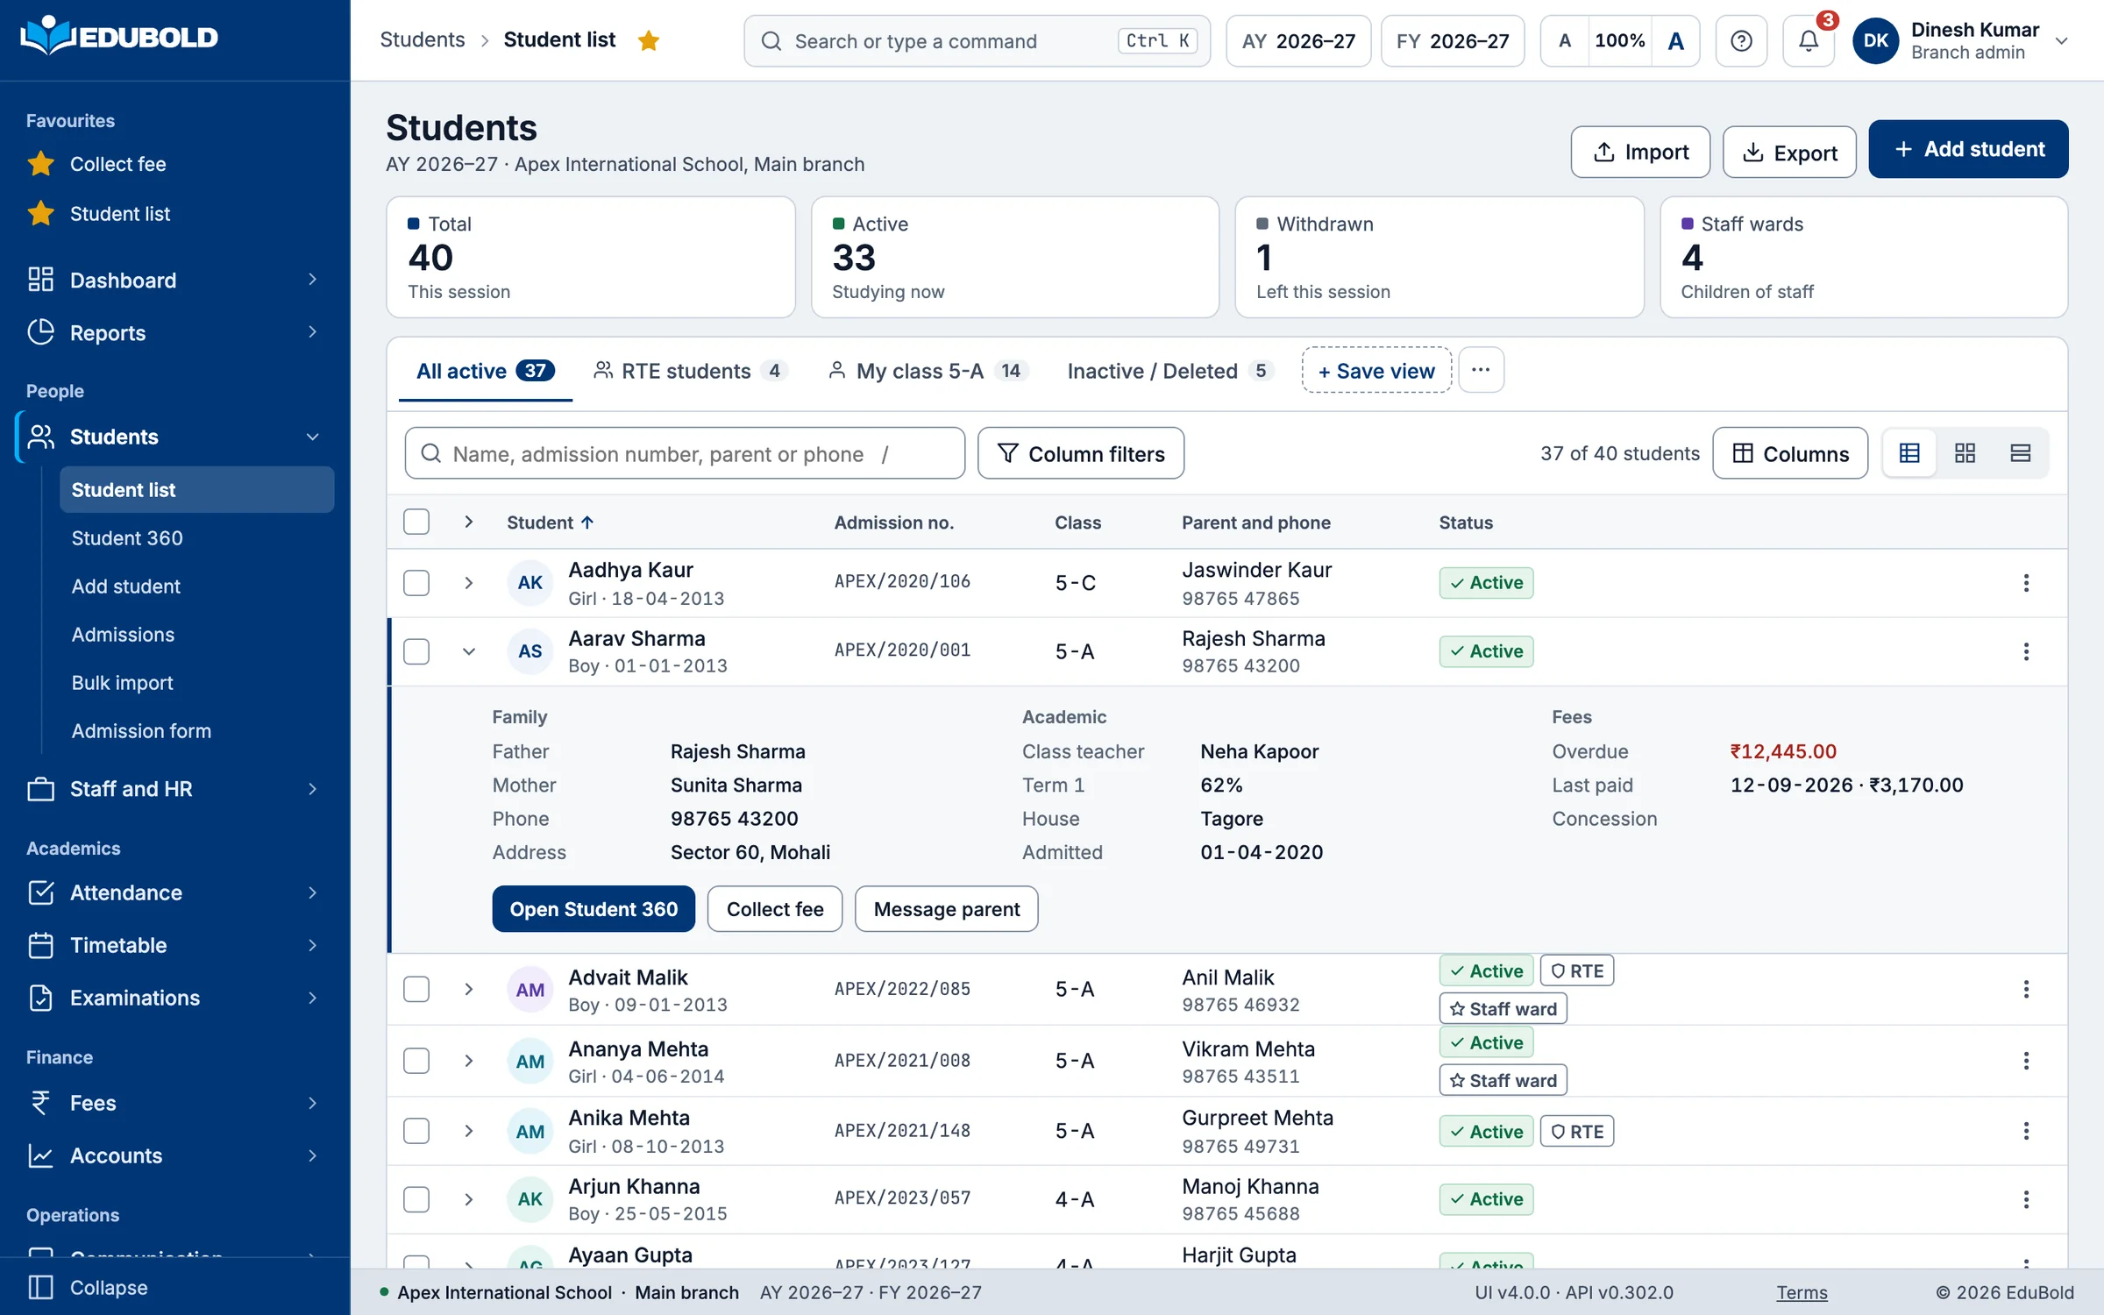Click Collect fee for Aarav Sharma

(775, 909)
